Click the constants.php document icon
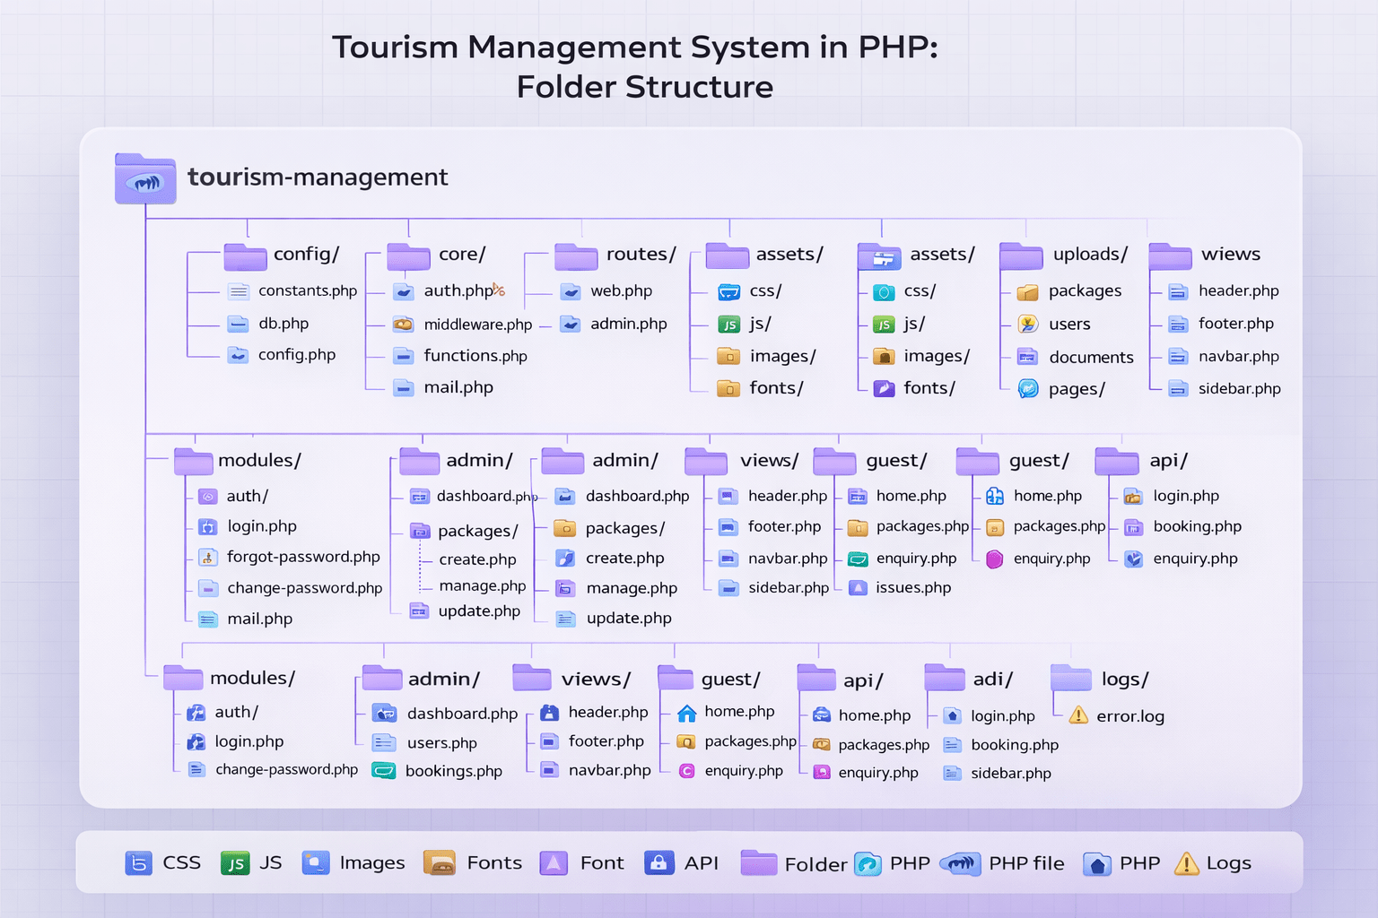The height and width of the screenshot is (918, 1378). tap(239, 291)
